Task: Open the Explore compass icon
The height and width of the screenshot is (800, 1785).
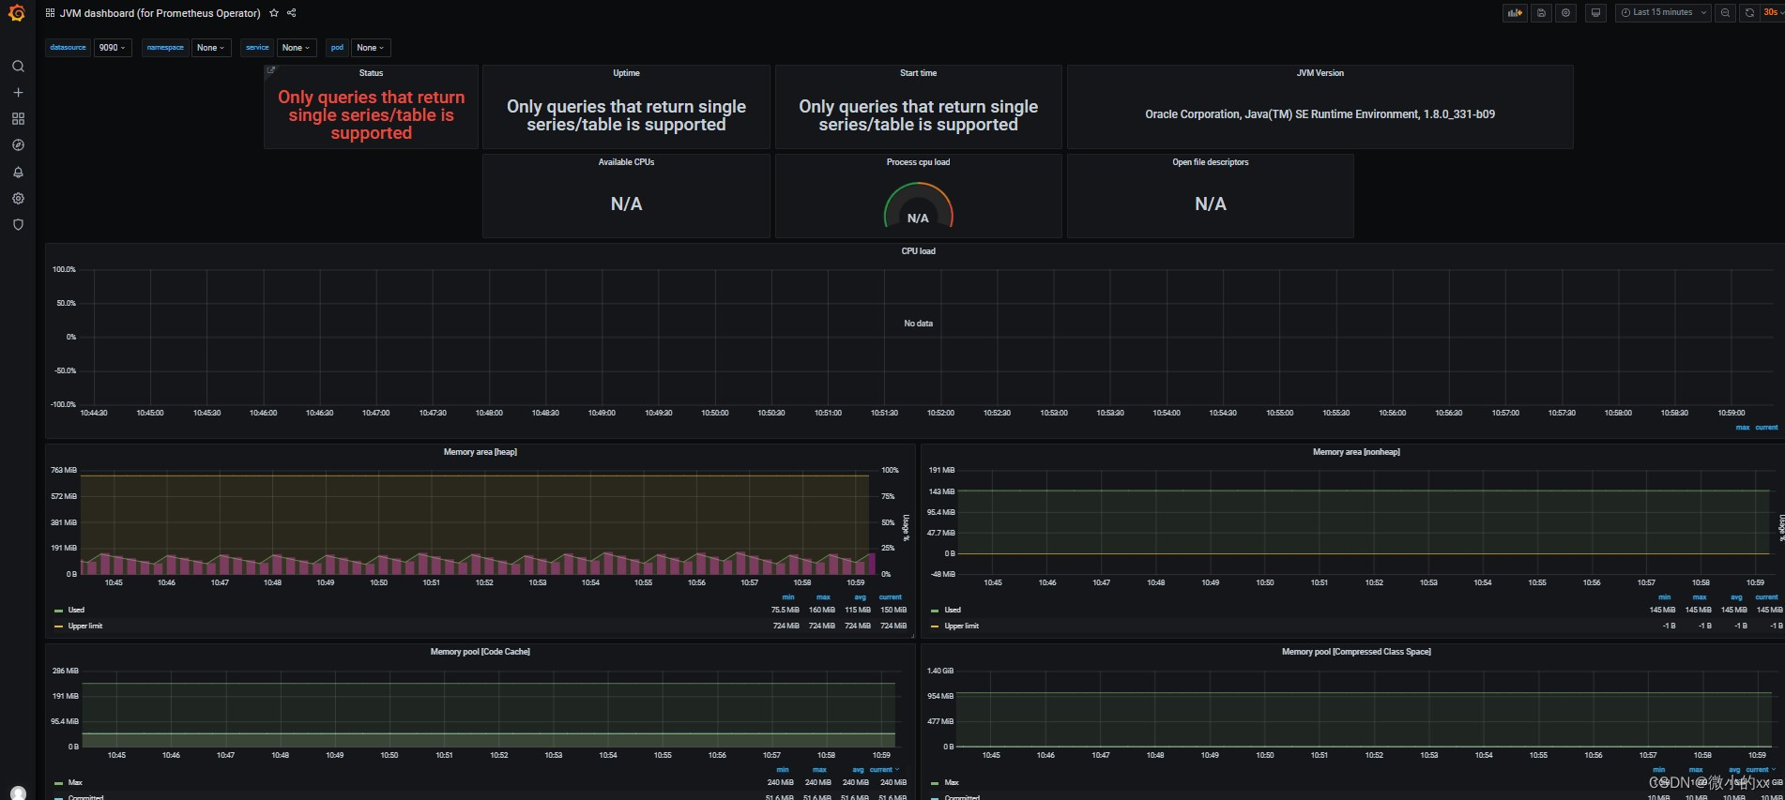Action: (18, 145)
